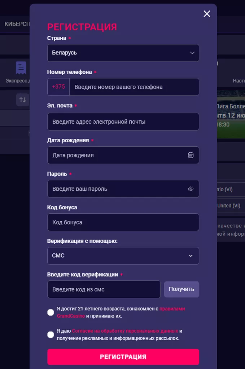This screenshot has width=245, height=369.
Task: Click the SMS verification code field
Action: [x=104, y=289]
